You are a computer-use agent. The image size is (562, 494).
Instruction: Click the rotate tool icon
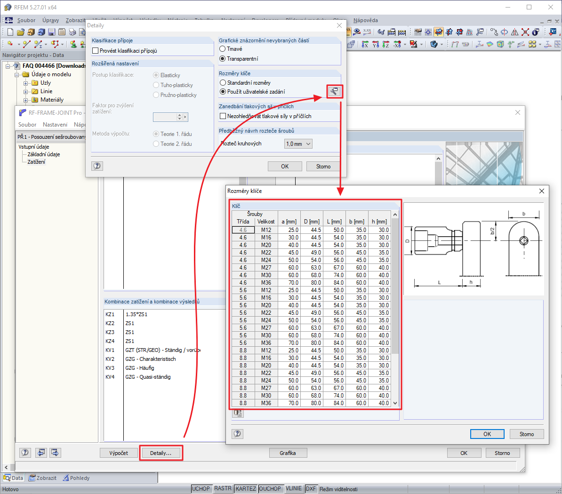[x=504, y=32]
